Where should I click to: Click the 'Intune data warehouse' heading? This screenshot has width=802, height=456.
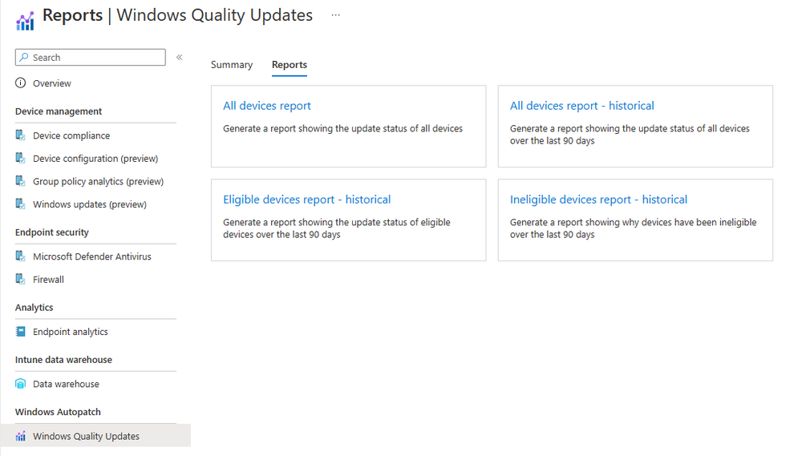pos(63,359)
